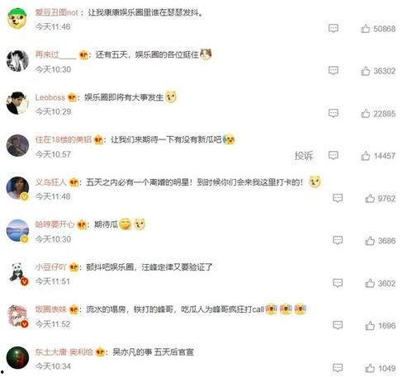Like the comment with 14457 likes
412x377 pixels.
coord(365,156)
